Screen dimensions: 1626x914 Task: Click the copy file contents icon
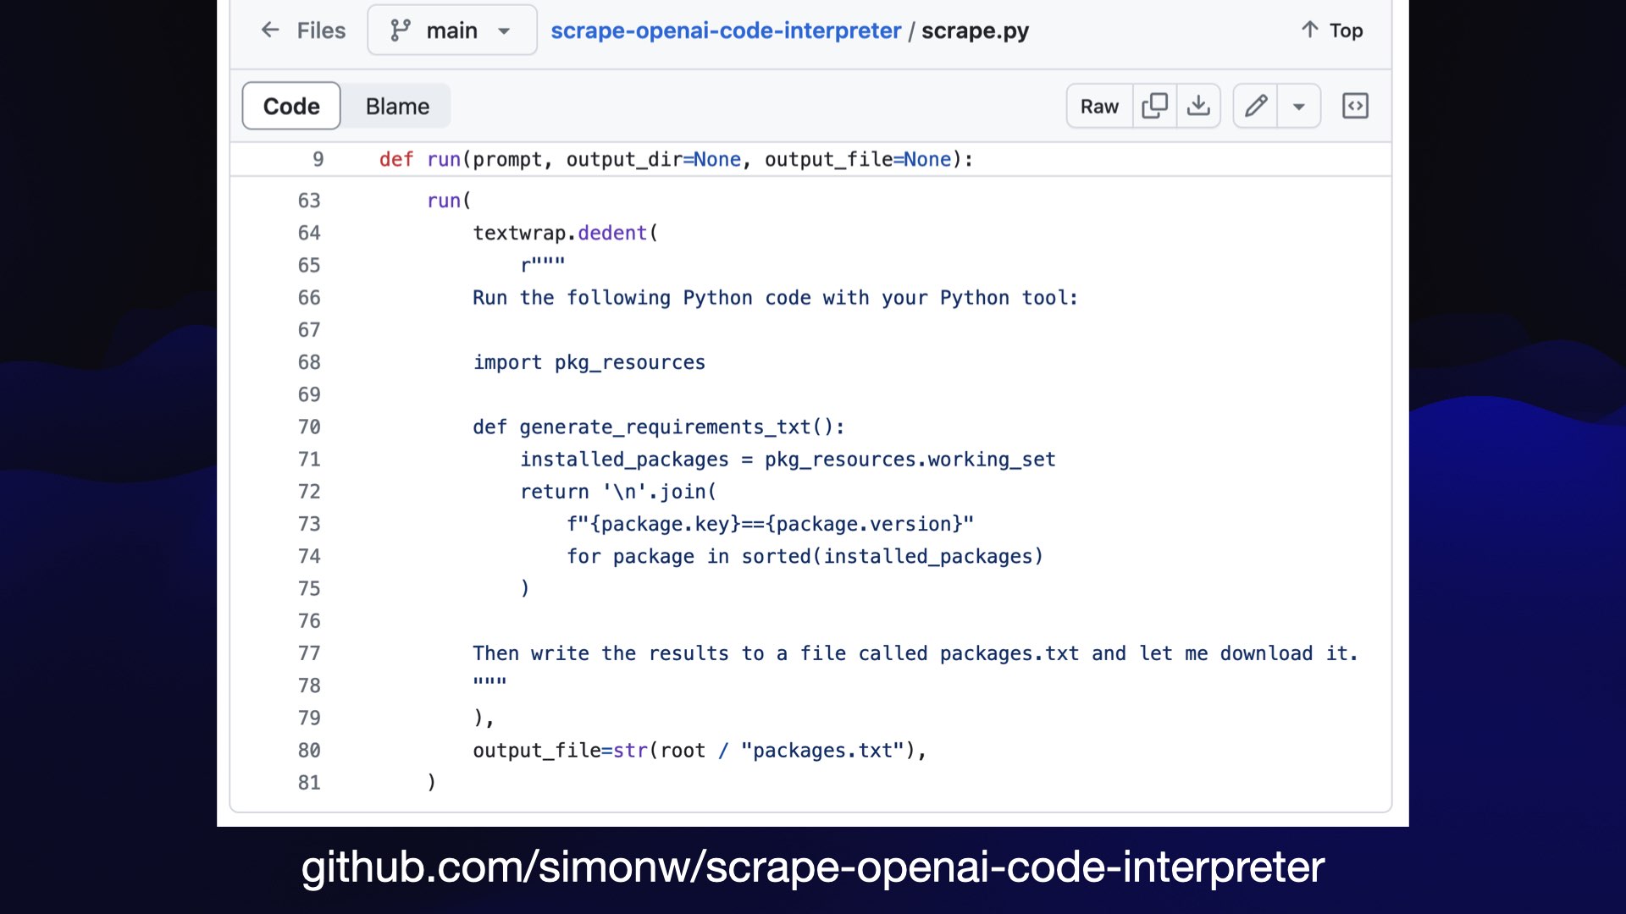(1156, 106)
